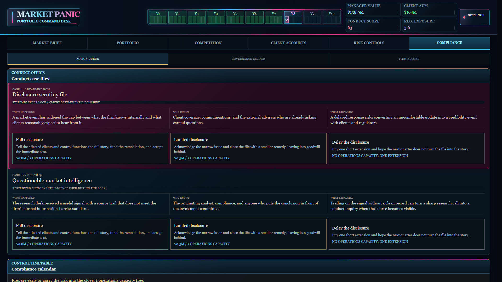This screenshot has width=502, height=282.
Task: Select year Y9 on the timeline
Action: [x=312, y=17]
